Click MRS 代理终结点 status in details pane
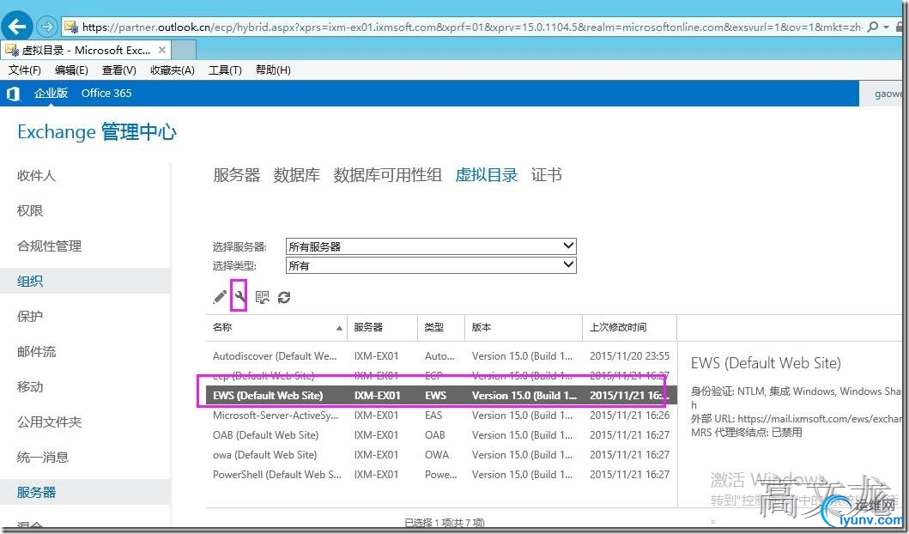 tap(747, 433)
